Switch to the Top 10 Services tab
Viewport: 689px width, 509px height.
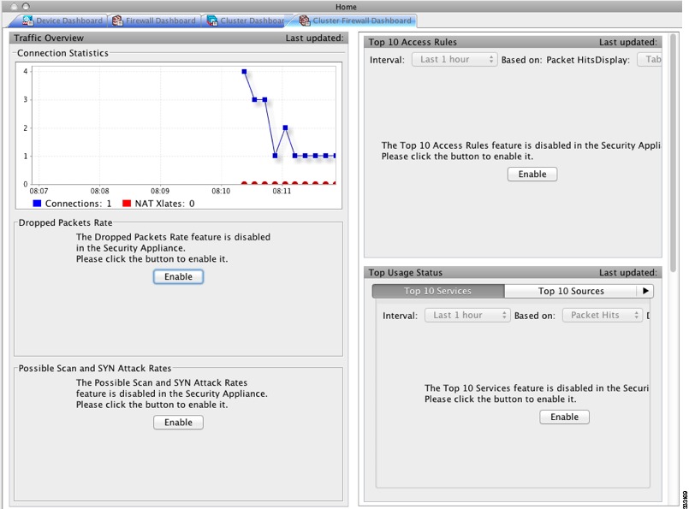coord(438,291)
